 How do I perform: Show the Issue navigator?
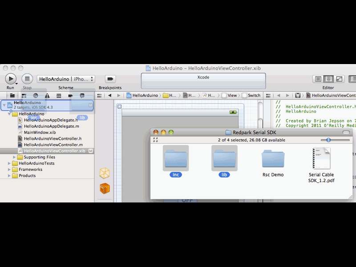click(x=47, y=96)
